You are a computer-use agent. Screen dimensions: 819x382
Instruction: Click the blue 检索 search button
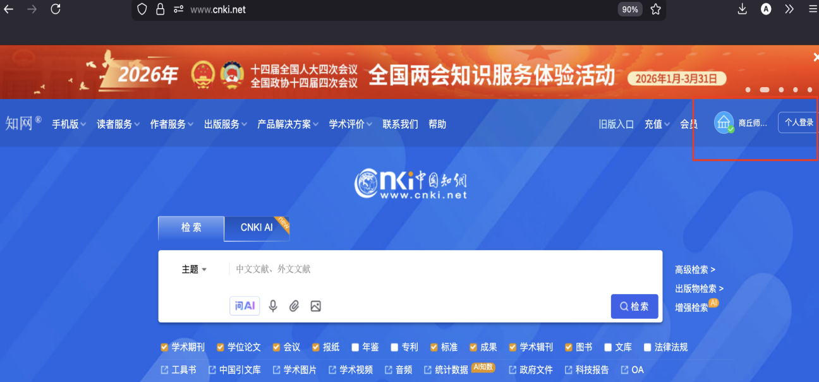pos(634,306)
